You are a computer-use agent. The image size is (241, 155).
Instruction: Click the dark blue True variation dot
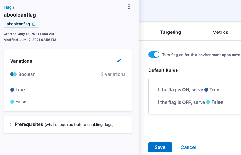12,90
